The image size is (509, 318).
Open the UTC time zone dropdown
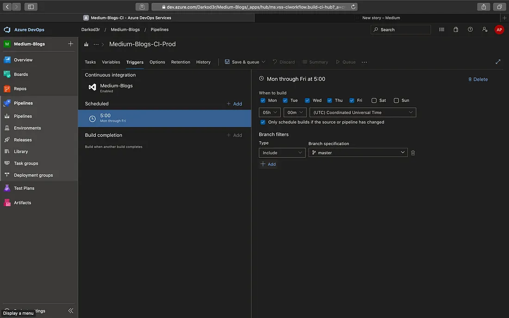coord(363,112)
